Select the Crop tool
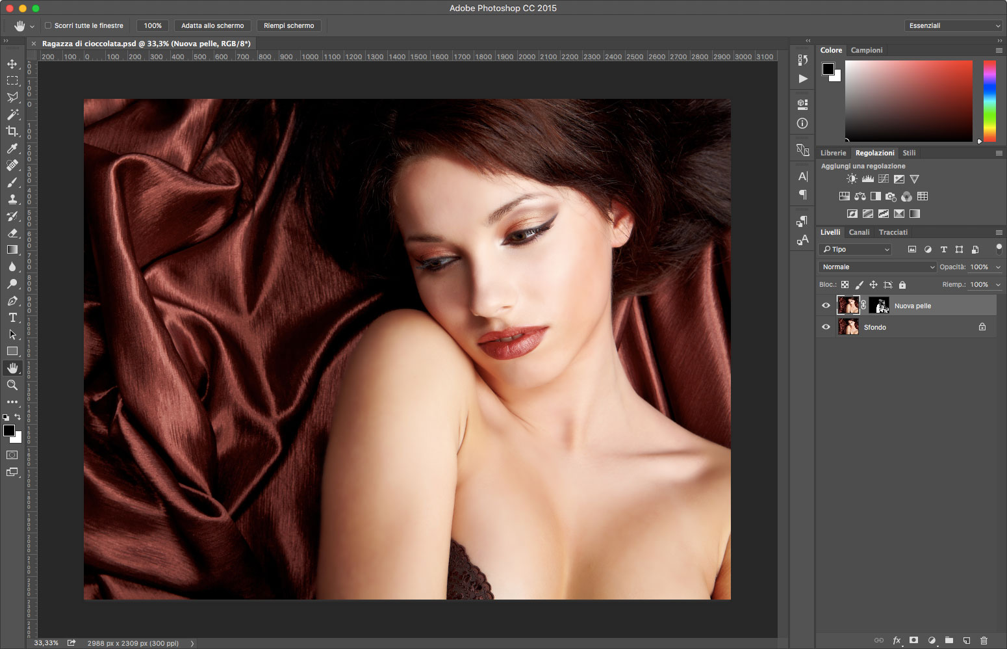1007x649 pixels. [x=12, y=131]
